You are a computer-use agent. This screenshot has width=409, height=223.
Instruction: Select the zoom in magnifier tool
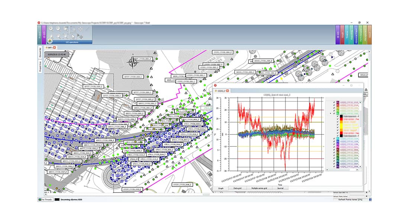tap(51, 29)
